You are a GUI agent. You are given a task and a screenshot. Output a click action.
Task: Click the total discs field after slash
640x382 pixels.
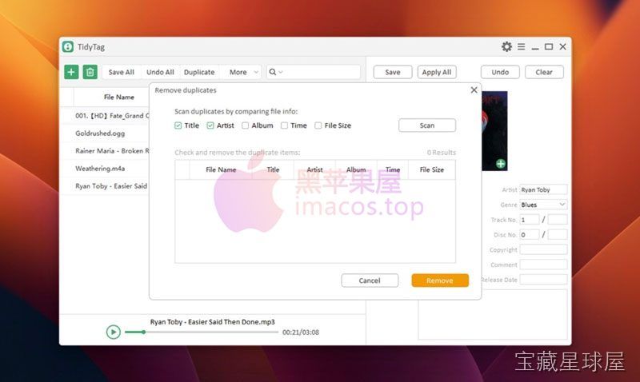[558, 235]
